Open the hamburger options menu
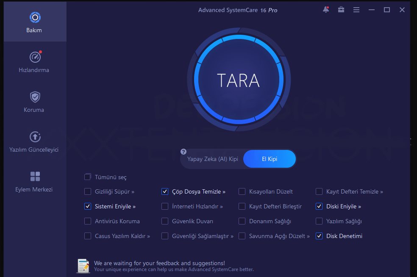The height and width of the screenshot is (277, 417). [x=356, y=10]
